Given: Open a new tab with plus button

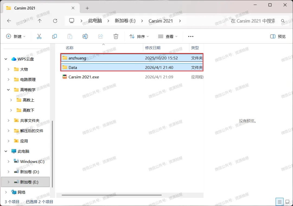Looking at the screenshot, I should point(87,8).
